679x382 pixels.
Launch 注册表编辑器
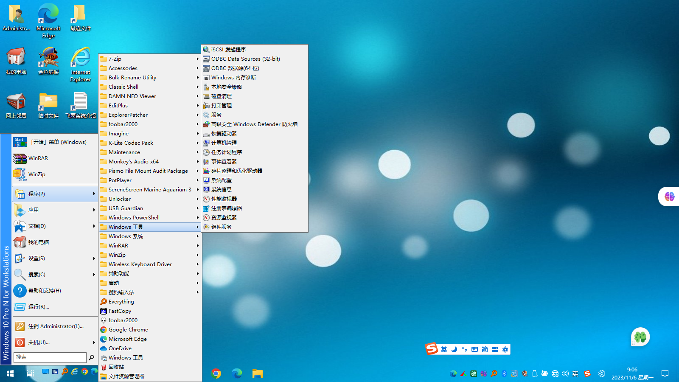[255, 208]
